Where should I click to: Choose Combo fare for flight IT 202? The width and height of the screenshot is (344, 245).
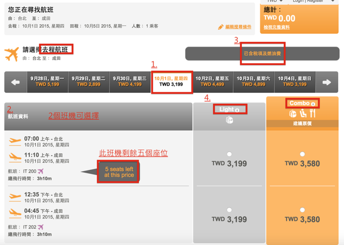pyautogui.click(x=302, y=210)
